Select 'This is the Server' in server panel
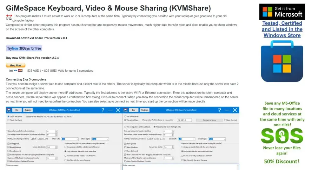The image size is (325, 170). pyautogui.click(x=15, y=117)
